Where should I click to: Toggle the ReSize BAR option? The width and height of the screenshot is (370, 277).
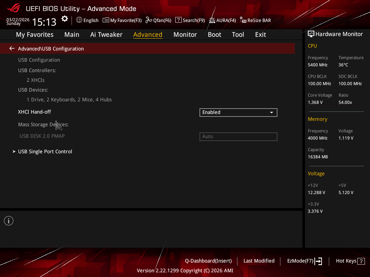coord(255,20)
